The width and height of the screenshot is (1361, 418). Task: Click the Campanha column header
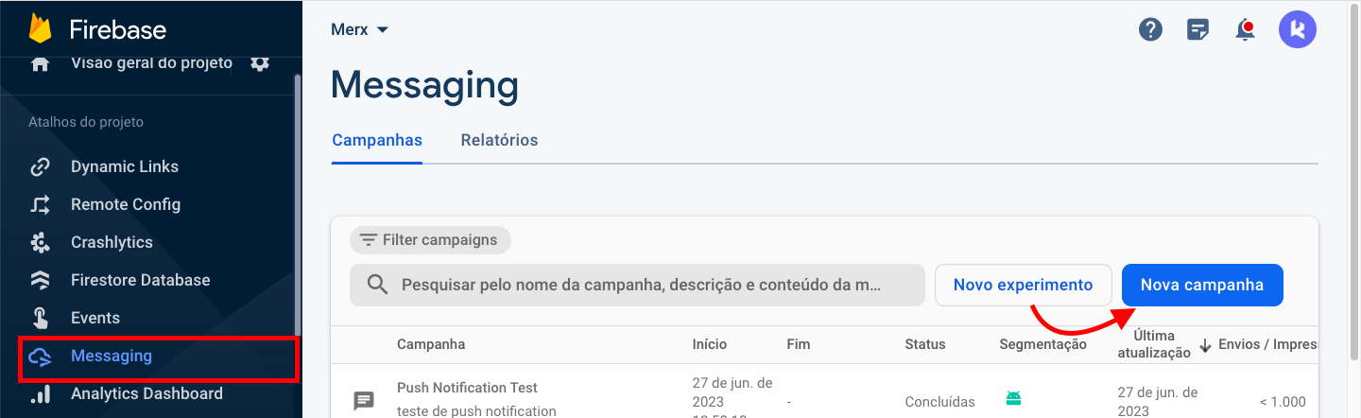431,344
